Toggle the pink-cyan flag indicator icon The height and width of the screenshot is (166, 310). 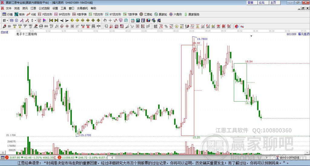45,20
